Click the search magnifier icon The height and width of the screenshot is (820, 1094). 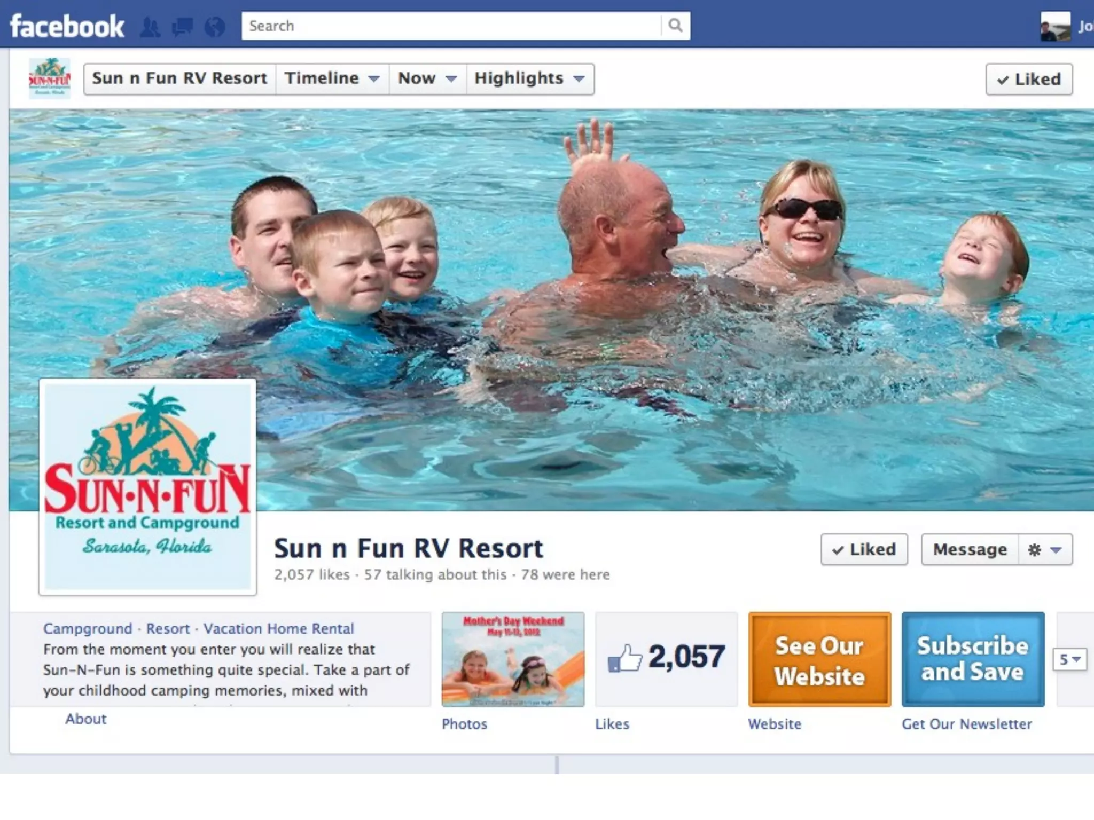676,26
